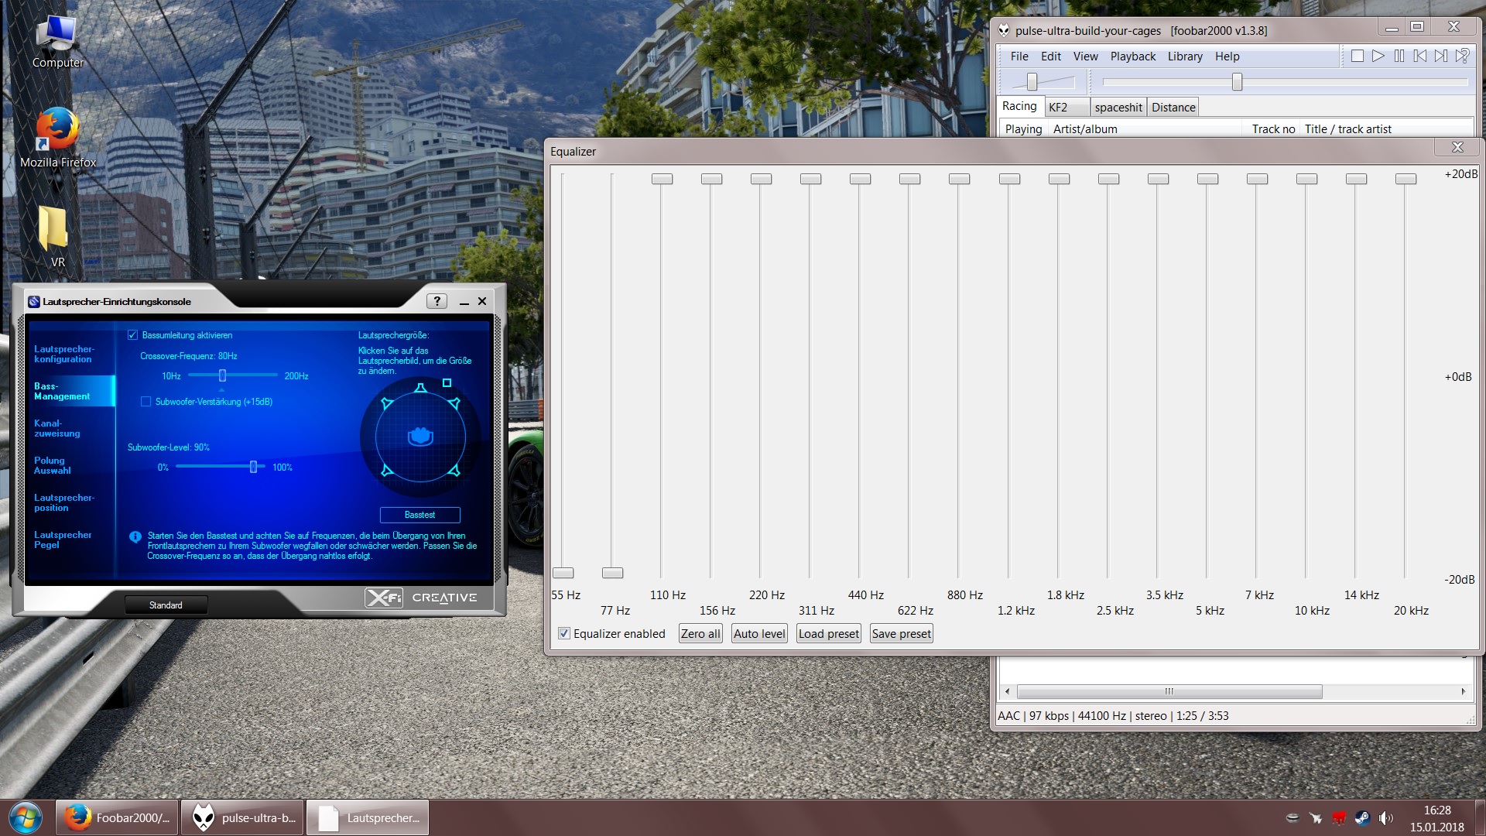The height and width of the screenshot is (836, 1486).
Task: Pause playback using the pause icon
Action: click(x=1399, y=56)
